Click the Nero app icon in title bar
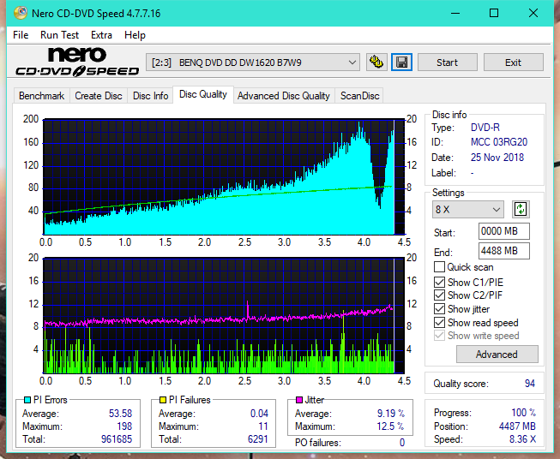The width and height of the screenshot is (560, 459). pyautogui.click(x=21, y=13)
